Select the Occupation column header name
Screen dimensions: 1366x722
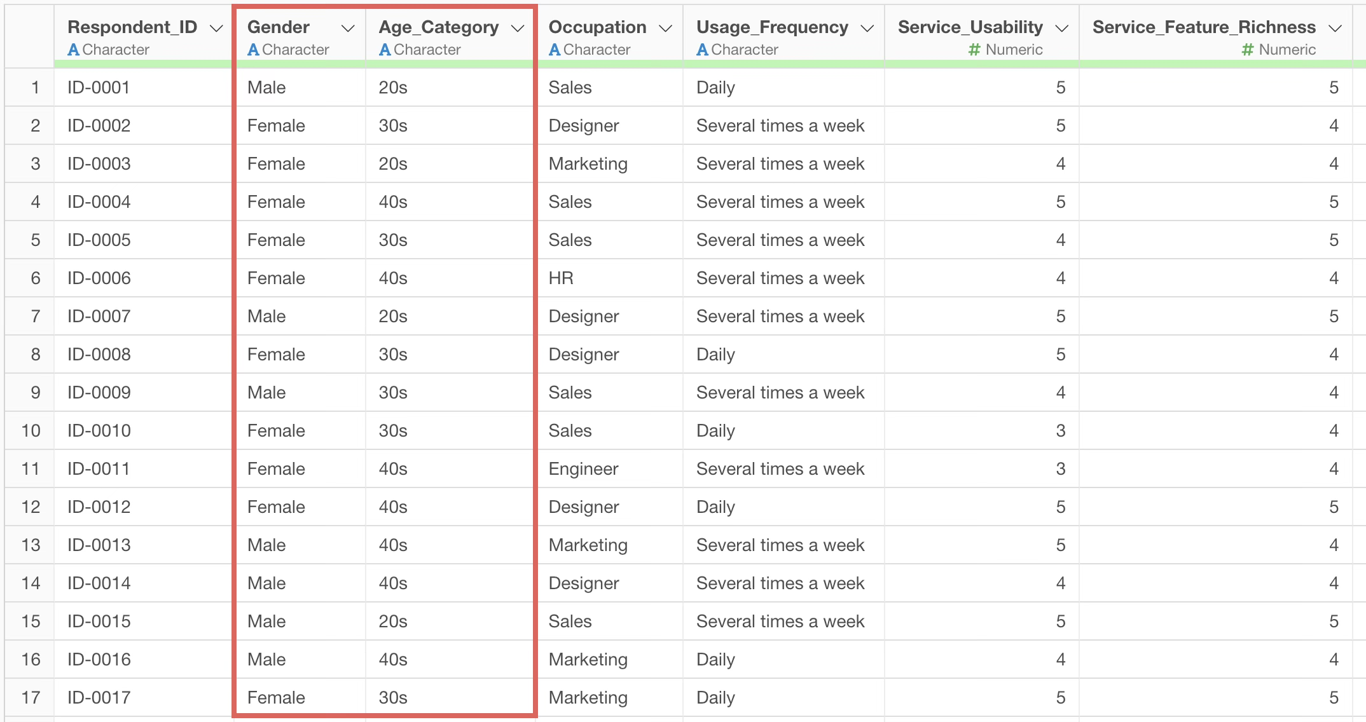coord(597,27)
